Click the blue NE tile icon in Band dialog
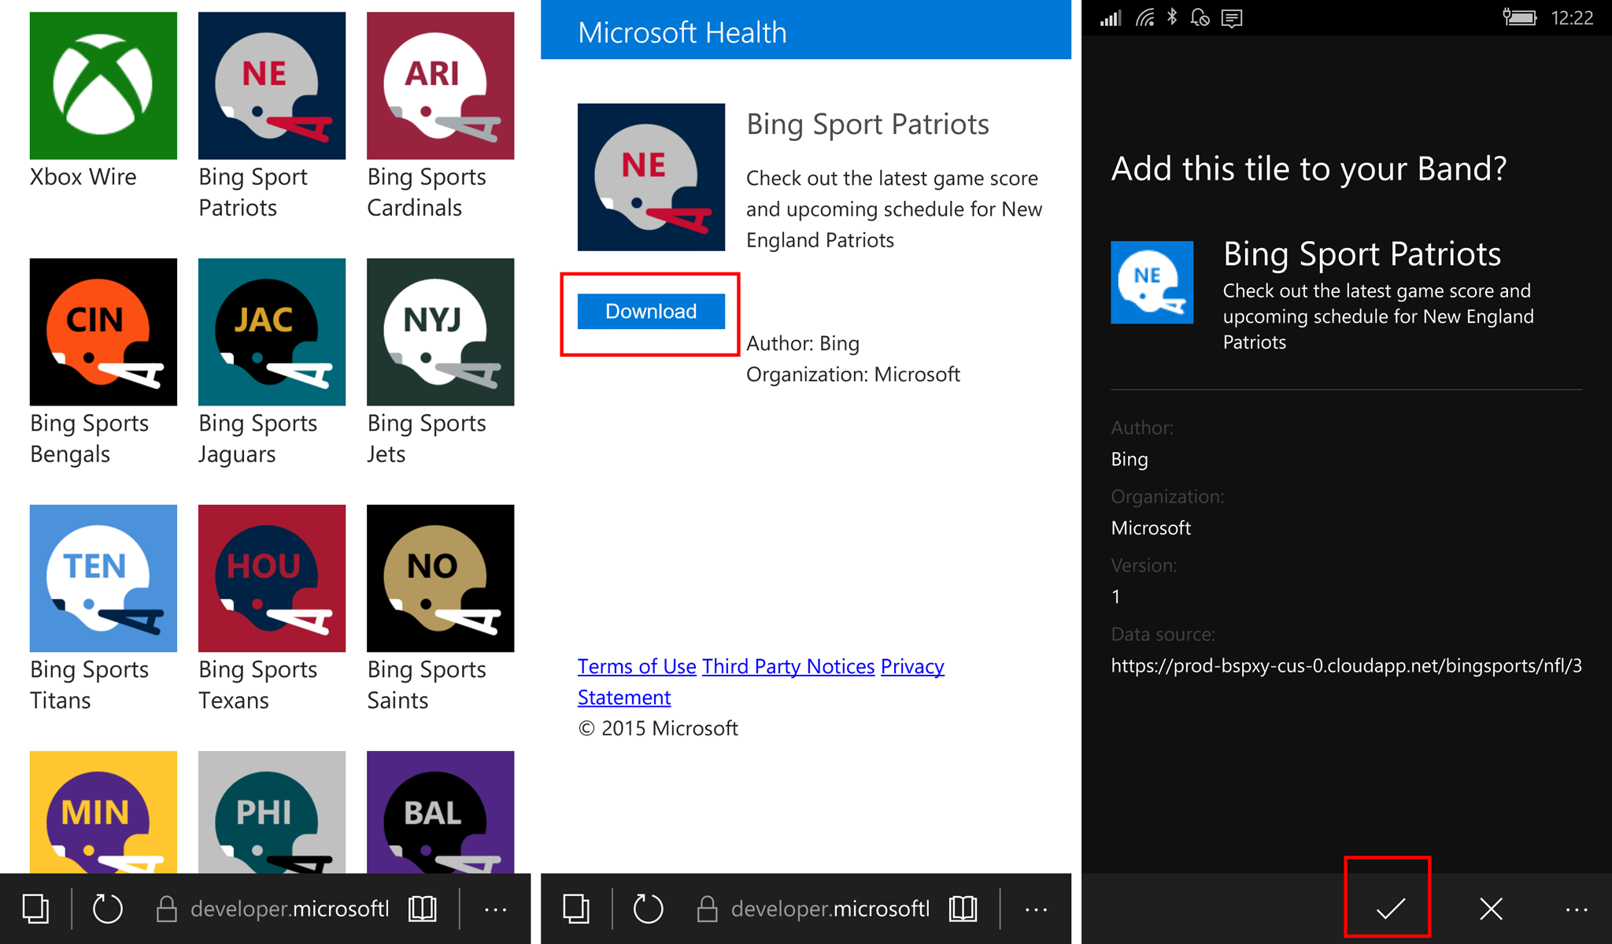Viewport: 1612px width, 944px height. pos(1152,283)
